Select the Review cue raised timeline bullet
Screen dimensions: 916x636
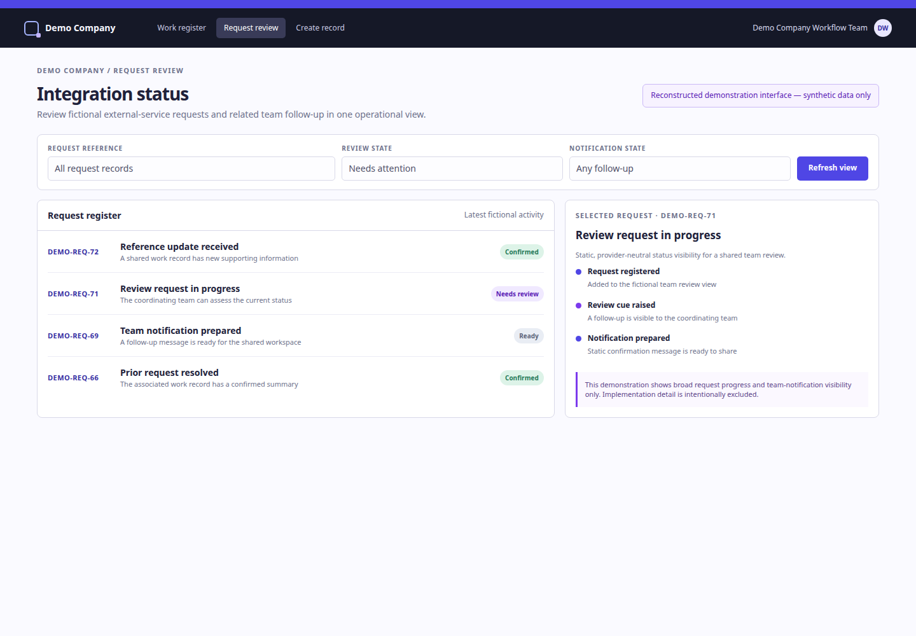point(578,305)
